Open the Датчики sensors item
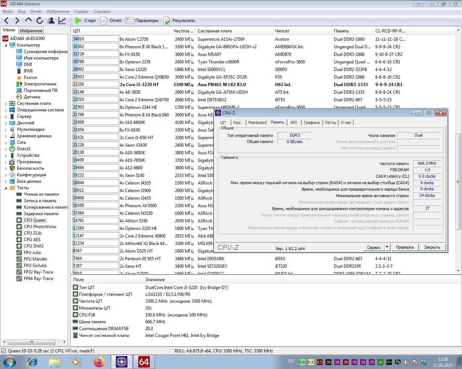The height and width of the screenshot is (369, 462). pyautogui.click(x=32, y=97)
